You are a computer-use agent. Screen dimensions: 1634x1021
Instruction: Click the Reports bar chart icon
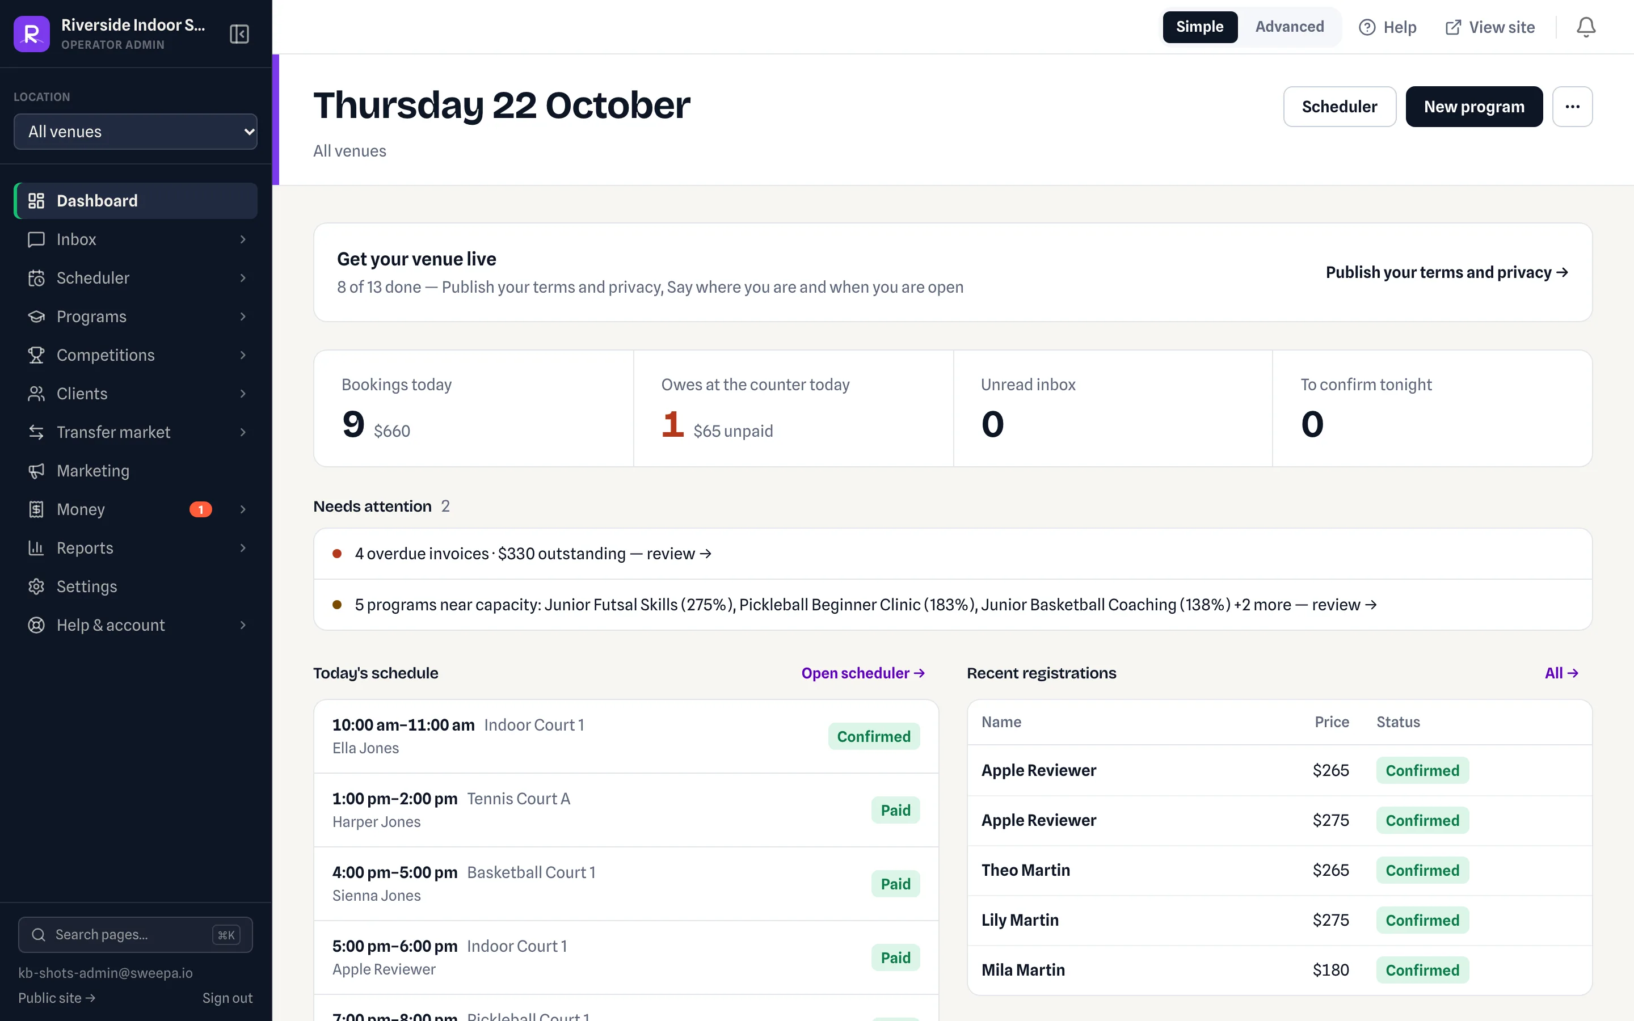point(36,547)
